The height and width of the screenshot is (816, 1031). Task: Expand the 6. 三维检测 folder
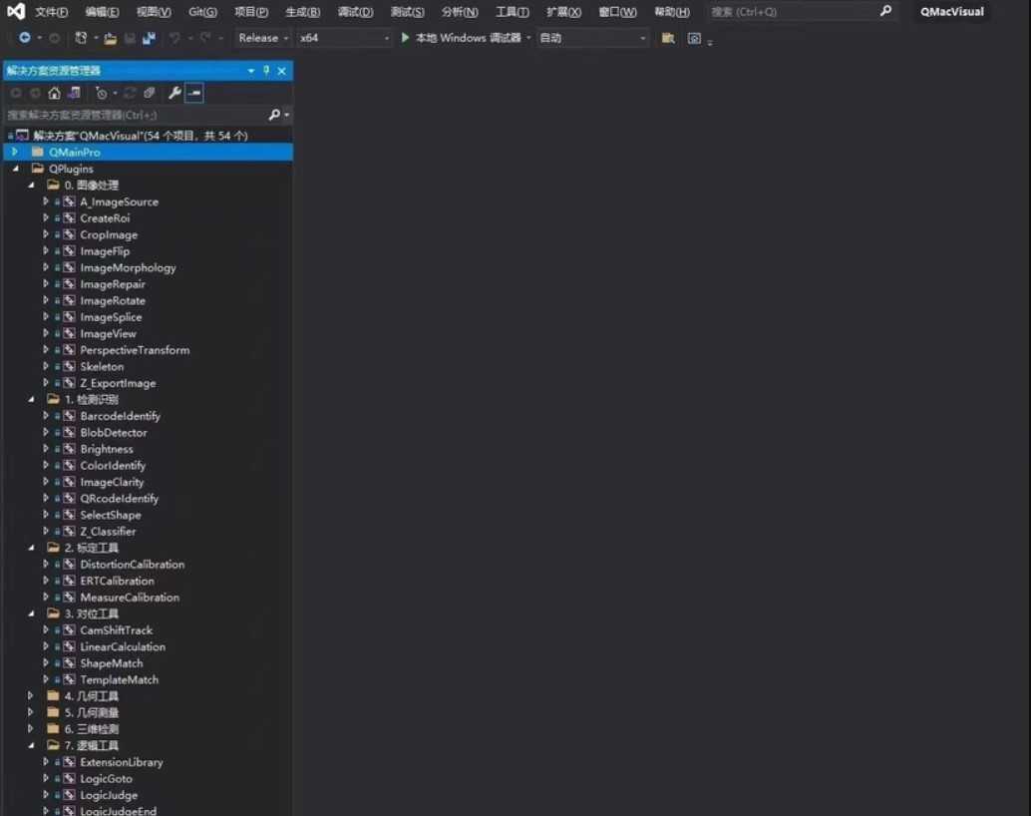[x=31, y=728]
